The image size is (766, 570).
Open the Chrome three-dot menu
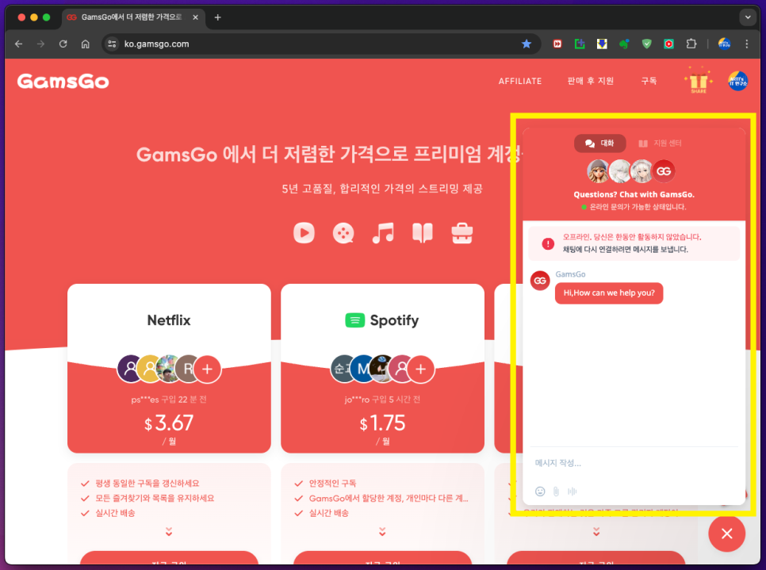[746, 44]
